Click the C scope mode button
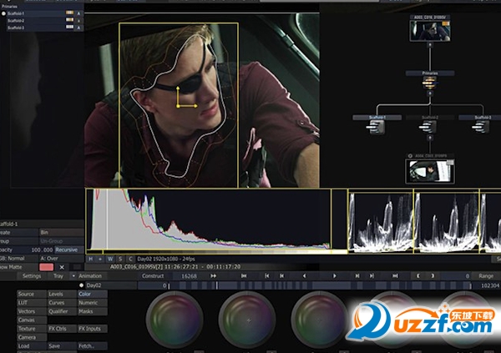Image resolution: width=501 pixels, height=353 pixels. click(129, 259)
